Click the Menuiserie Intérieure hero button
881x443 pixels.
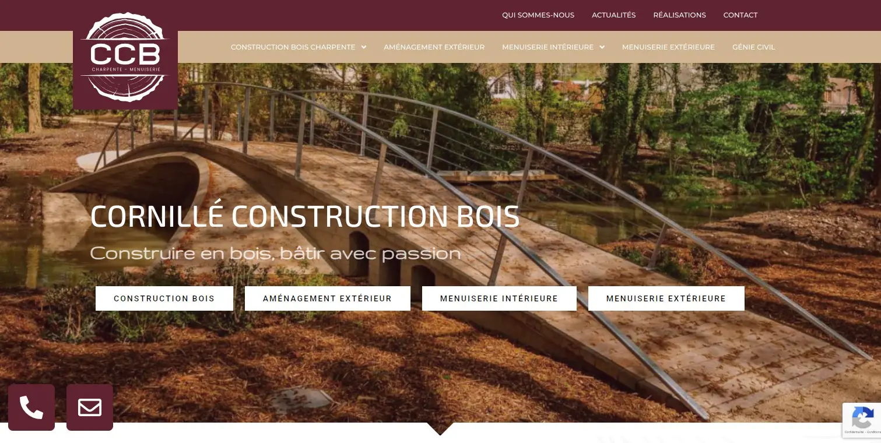(499, 298)
